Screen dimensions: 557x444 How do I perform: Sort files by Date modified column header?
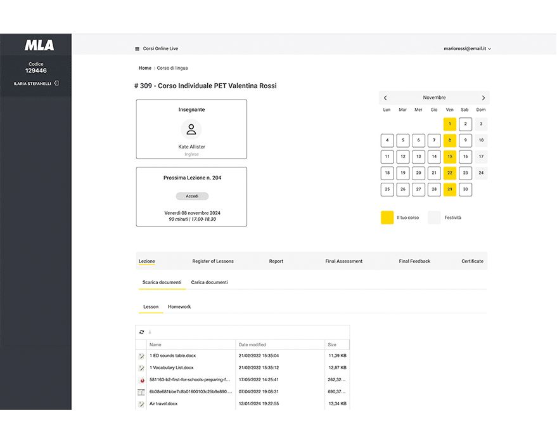pos(280,345)
